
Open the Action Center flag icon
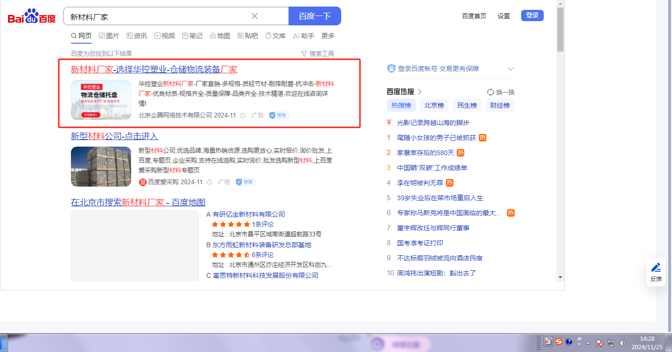tap(600, 343)
